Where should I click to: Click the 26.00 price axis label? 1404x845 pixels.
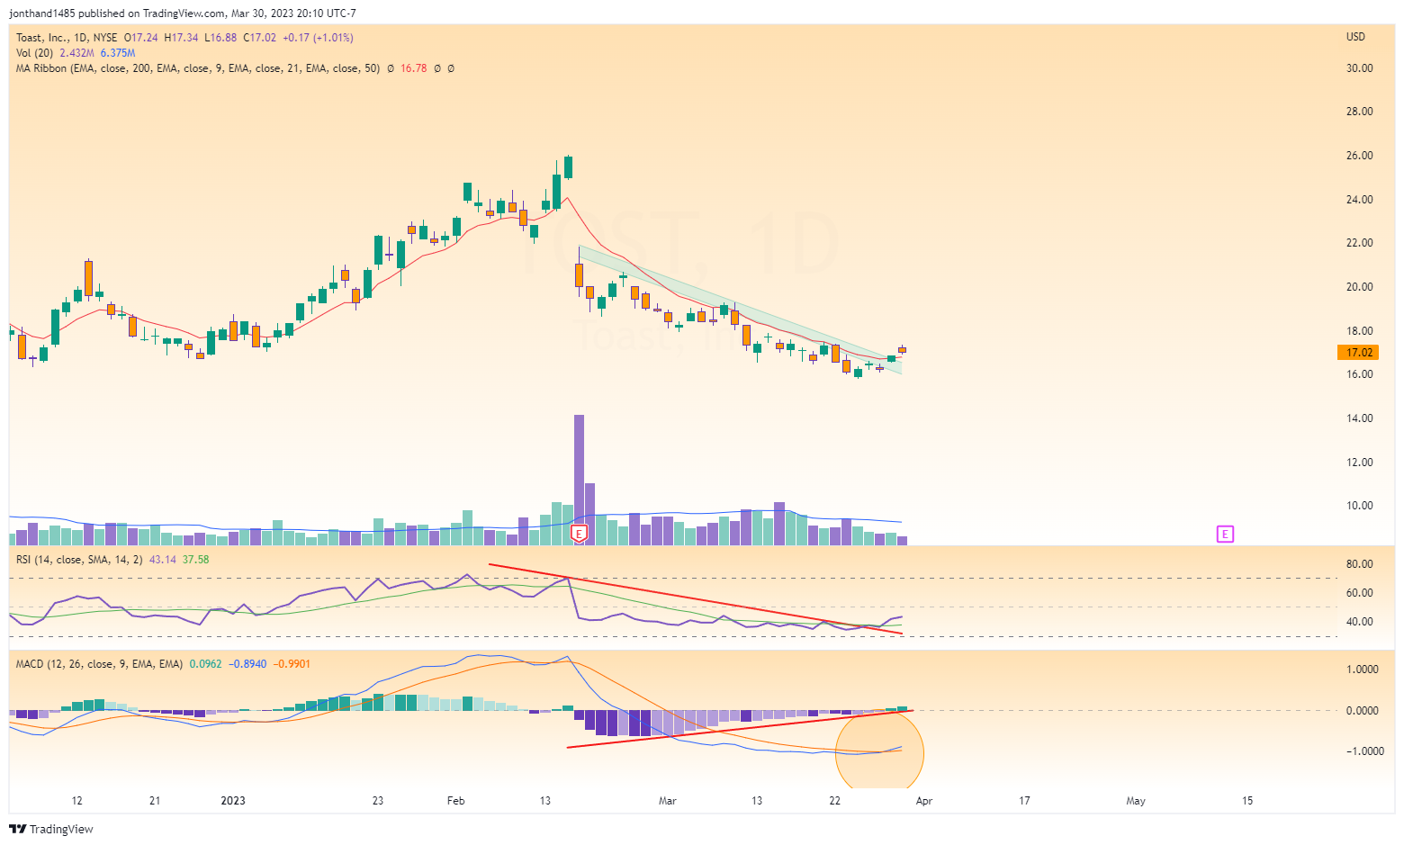pyautogui.click(x=1359, y=156)
